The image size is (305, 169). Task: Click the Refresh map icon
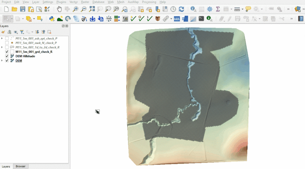click(181, 9)
